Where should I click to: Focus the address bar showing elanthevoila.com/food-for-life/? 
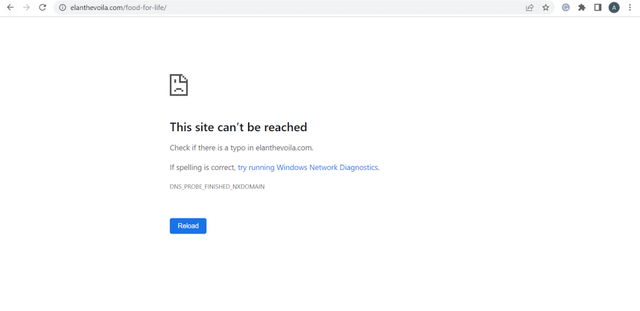pyautogui.click(x=250, y=7)
